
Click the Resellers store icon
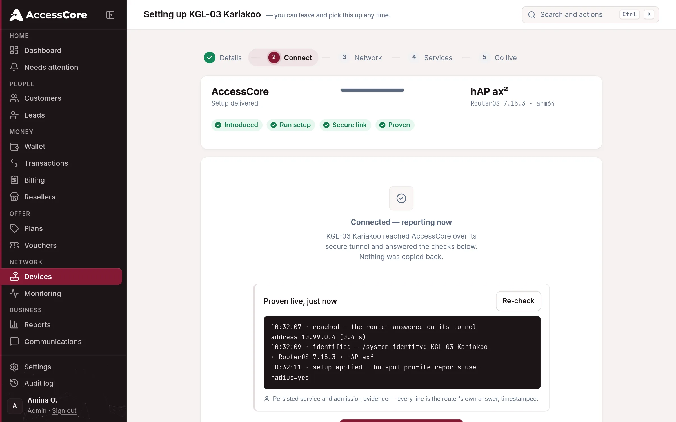pos(14,197)
